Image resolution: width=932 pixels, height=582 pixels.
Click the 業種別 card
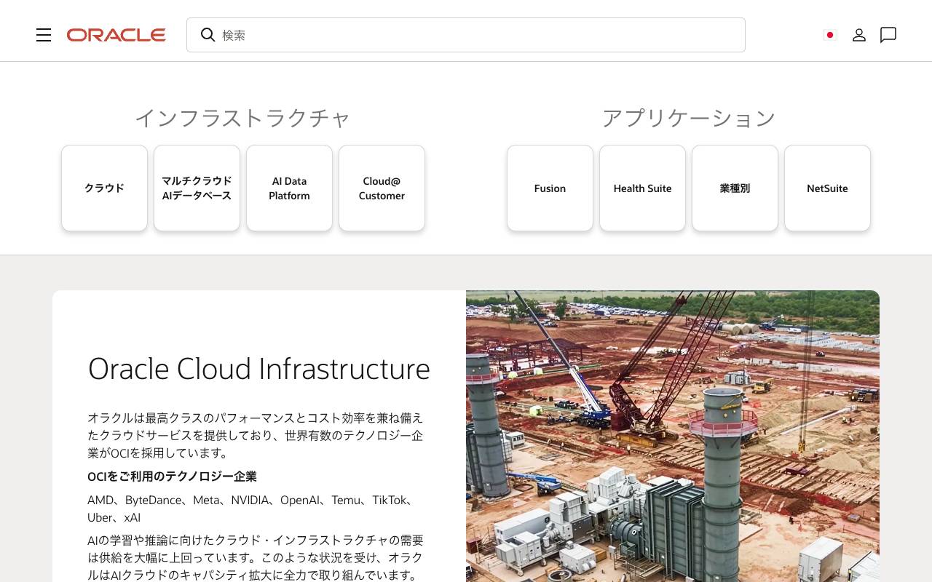point(735,188)
